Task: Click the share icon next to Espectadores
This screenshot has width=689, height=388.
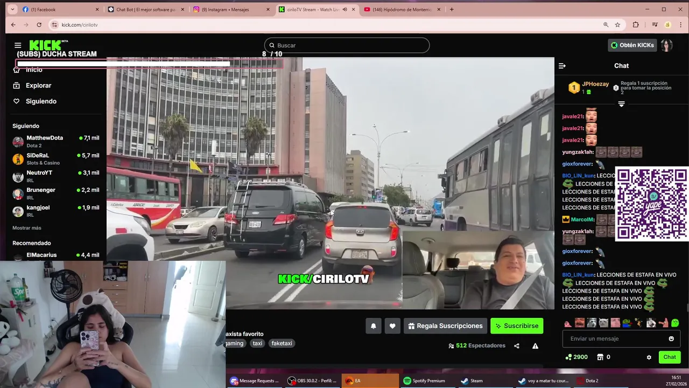Action: 517,346
